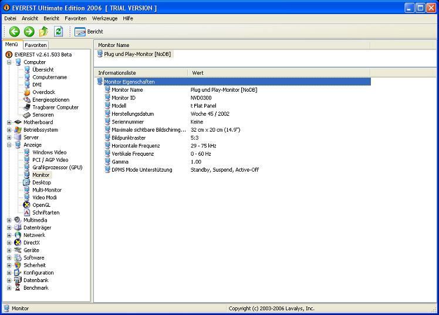Collapse the Anzeige tree branch
This screenshot has height=315, width=439.
[9, 145]
